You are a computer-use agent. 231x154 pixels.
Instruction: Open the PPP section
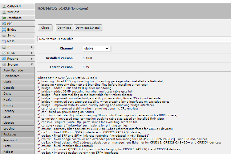17,24
